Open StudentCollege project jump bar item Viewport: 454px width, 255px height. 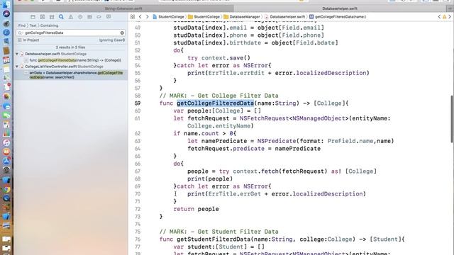169,17
